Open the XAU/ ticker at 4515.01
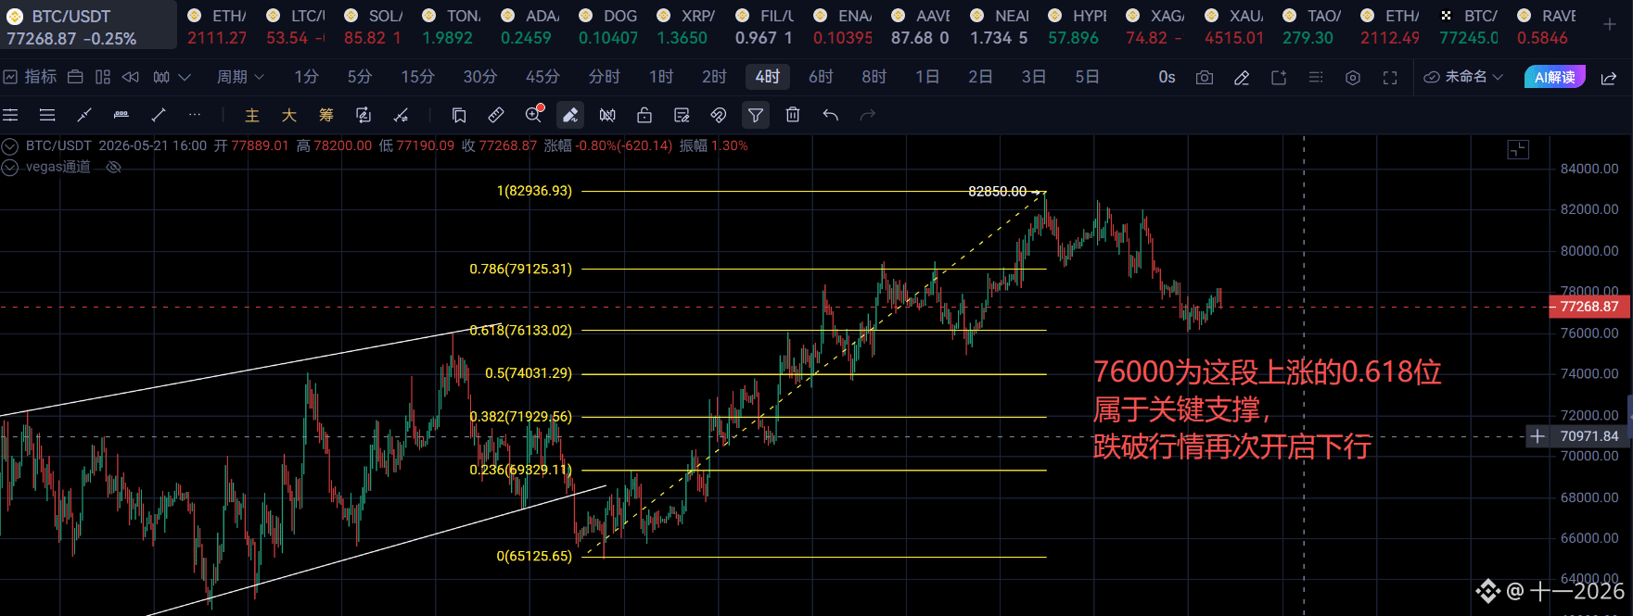1633x616 pixels. [1233, 27]
